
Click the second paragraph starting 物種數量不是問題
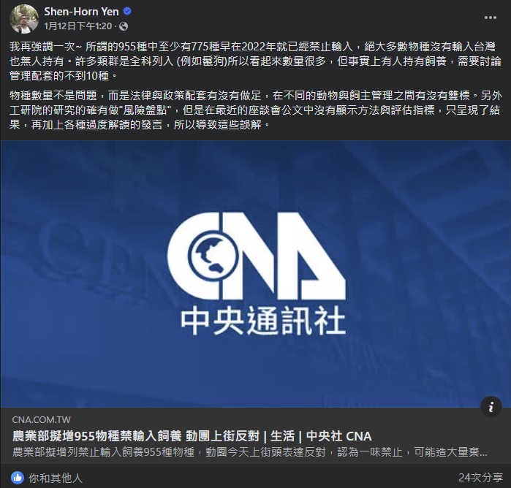pos(255,110)
